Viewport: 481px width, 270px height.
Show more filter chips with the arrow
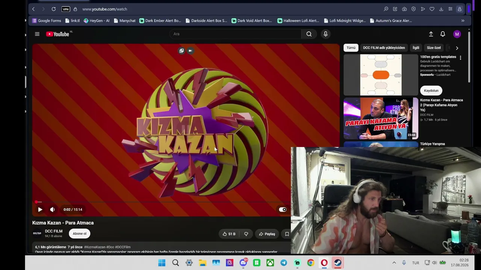click(457, 48)
